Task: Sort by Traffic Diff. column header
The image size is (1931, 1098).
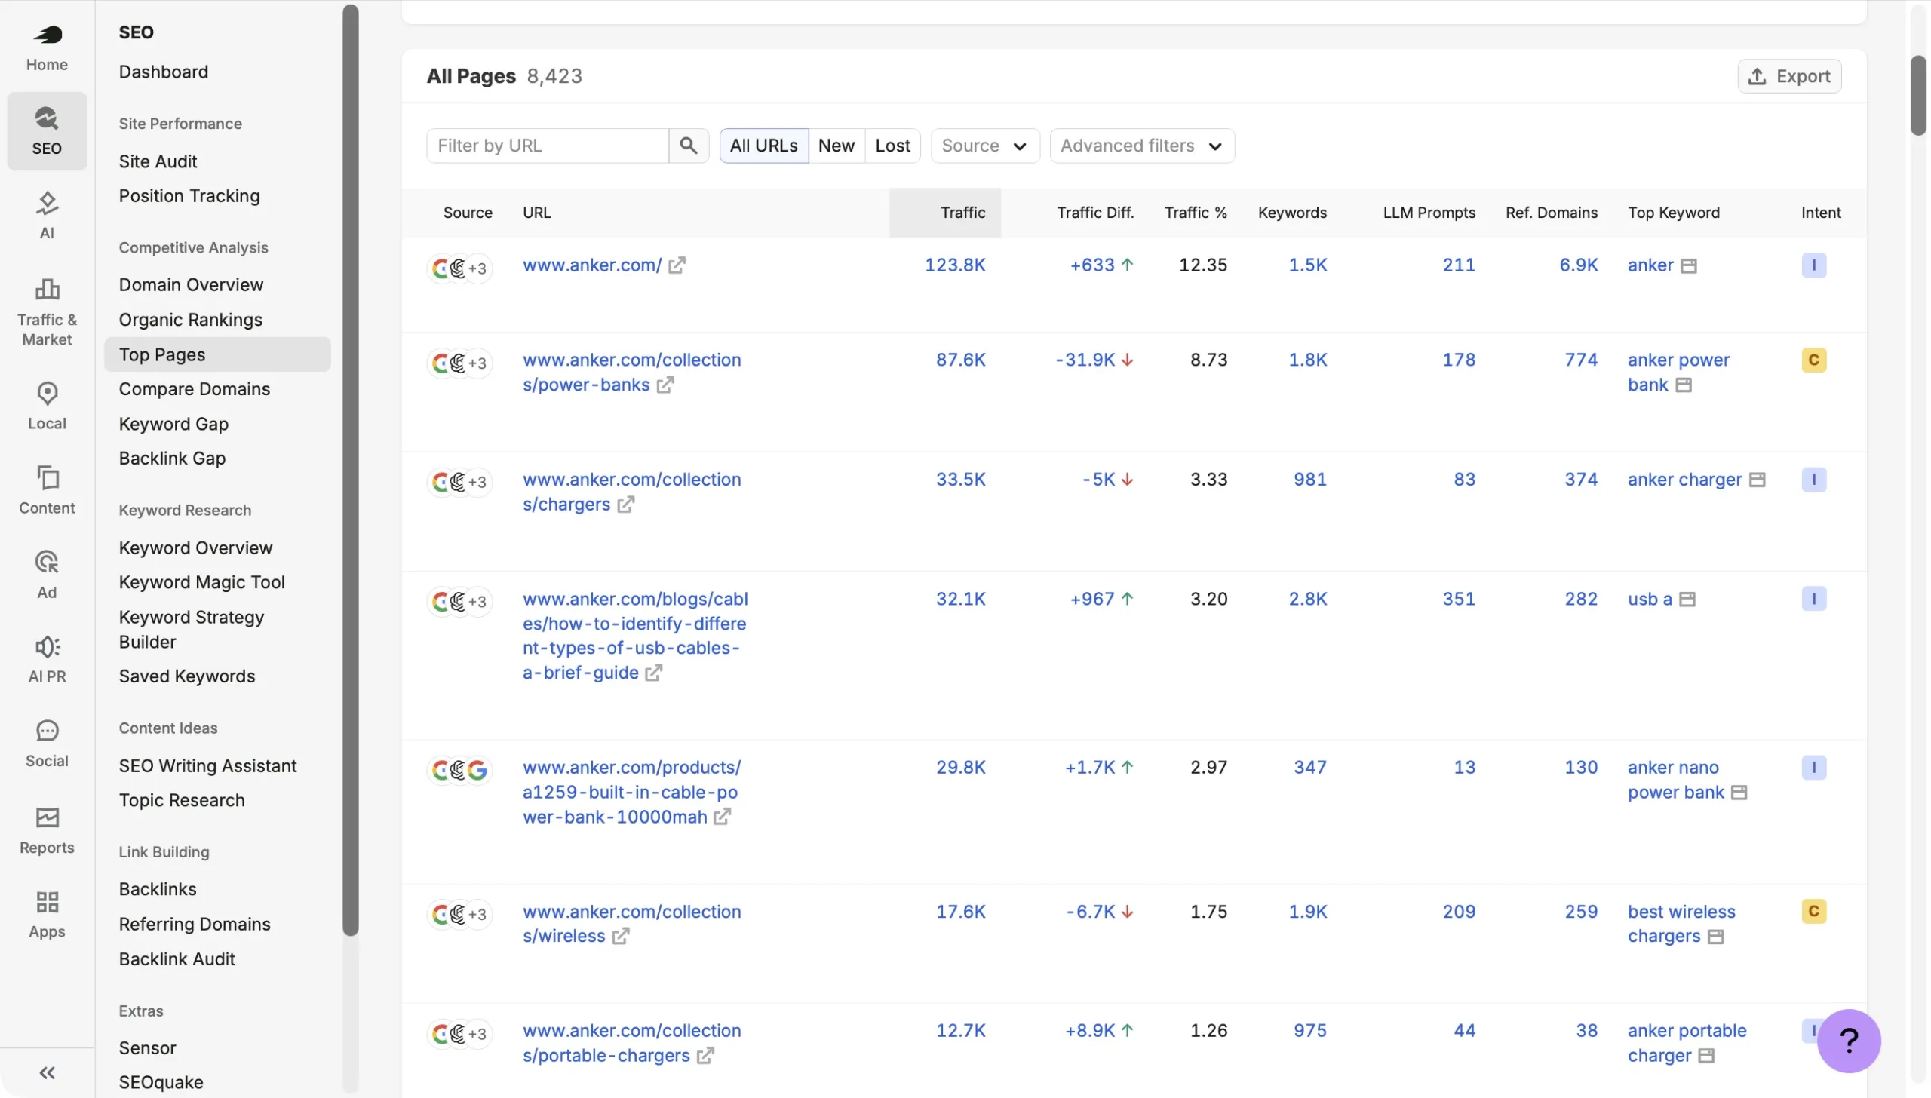Action: point(1095,213)
